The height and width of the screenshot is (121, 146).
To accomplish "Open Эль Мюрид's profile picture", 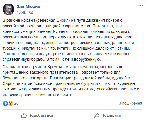I will (x=9, y=9).
